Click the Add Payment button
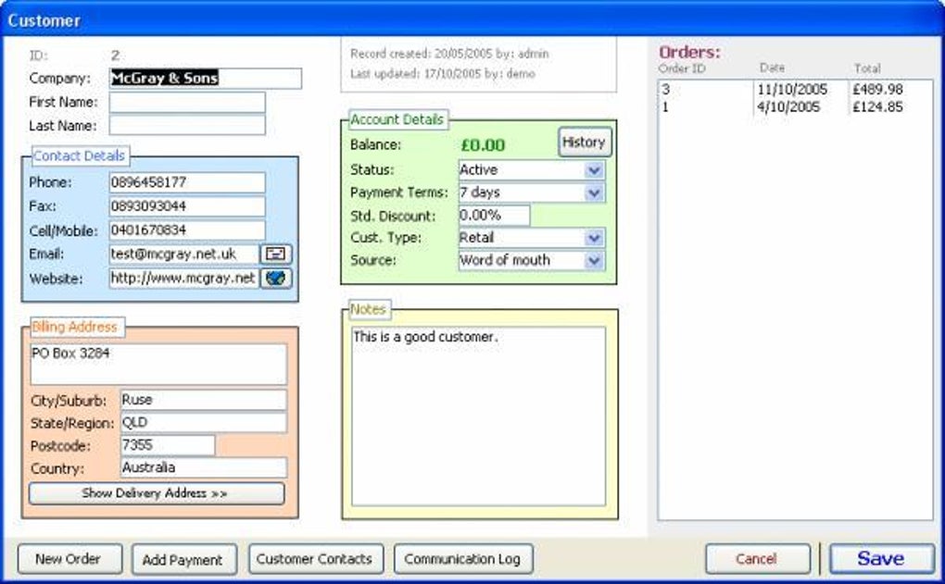This screenshot has width=945, height=584. point(183,559)
